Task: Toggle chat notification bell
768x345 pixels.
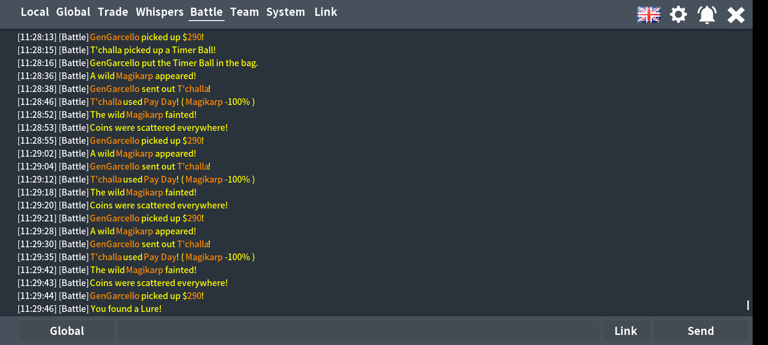Action: (x=707, y=14)
